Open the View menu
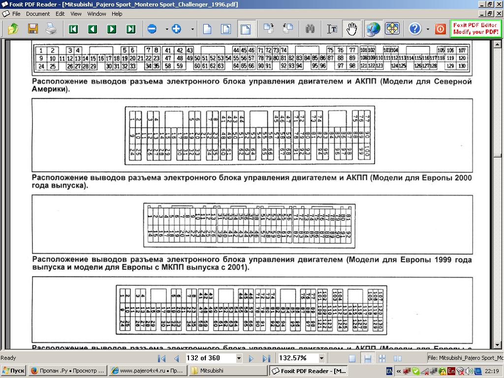Viewport: 504px width, 378px height. pos(76,14)
